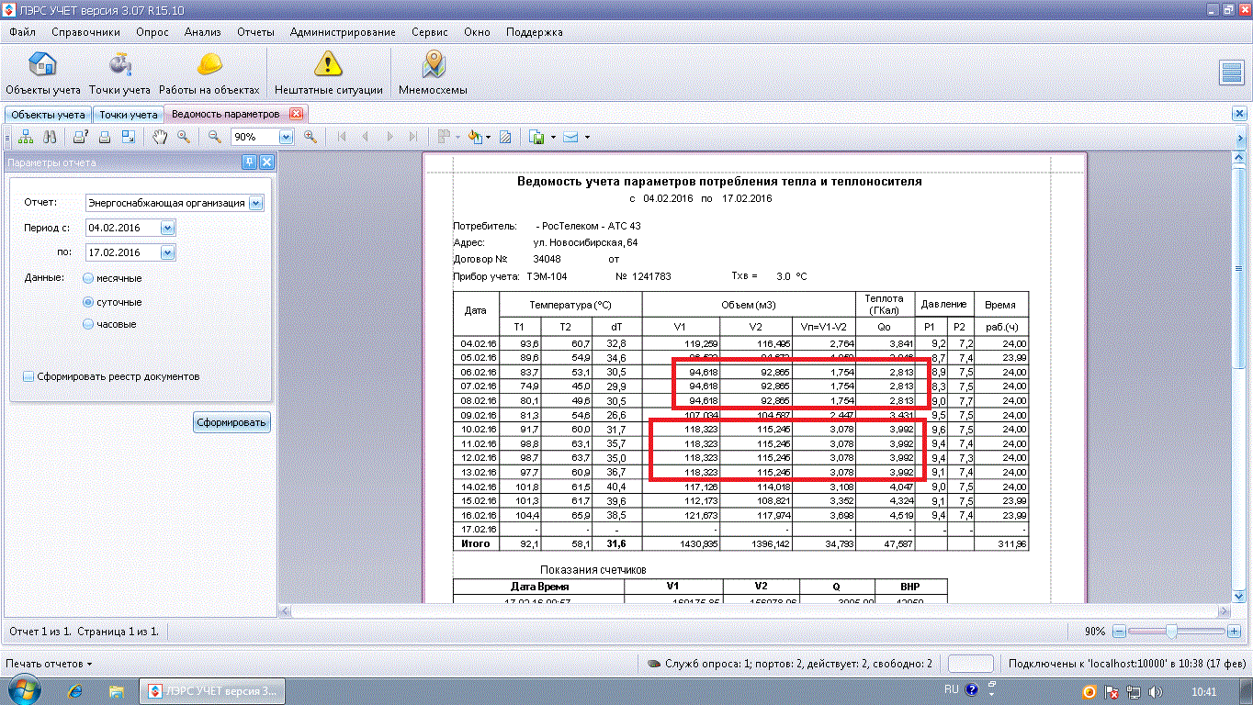This screenshot has height=705, width=1253.
Task: Pin the Параметры отчета panel
Action: coord(249,162)
